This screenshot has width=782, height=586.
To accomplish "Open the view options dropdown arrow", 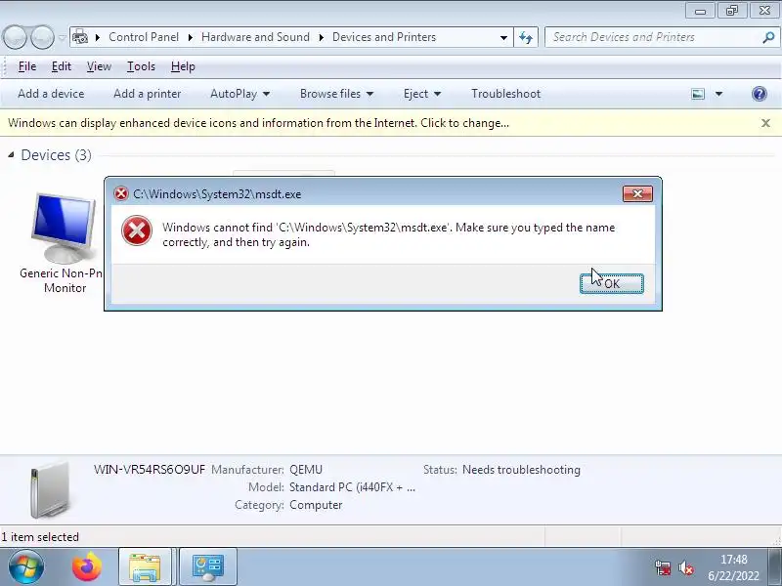I will pyautogui.click(x=718, y=94).
